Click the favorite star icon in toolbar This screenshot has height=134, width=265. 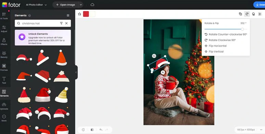(x=79, y=14)
